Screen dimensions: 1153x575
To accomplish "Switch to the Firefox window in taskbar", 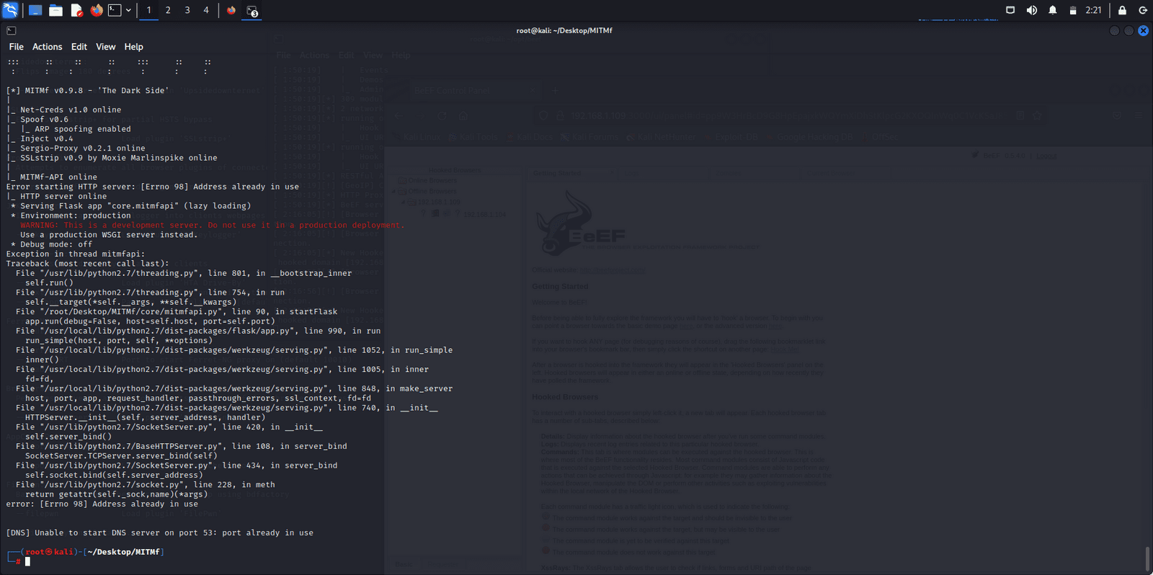I will pos(231,10).
